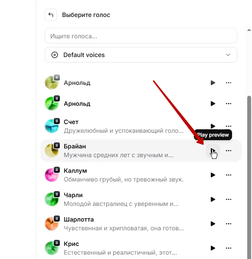Click the chevron in Default voices selector
The width and height of the screenshot is (252, 259).
coord(228,55)
